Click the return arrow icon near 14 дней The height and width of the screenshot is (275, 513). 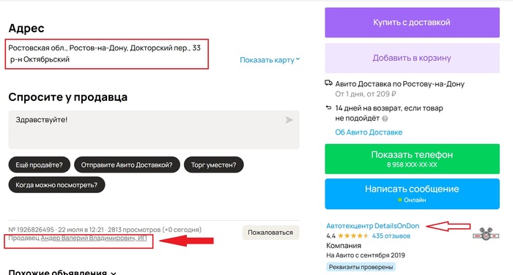(329, 108)
